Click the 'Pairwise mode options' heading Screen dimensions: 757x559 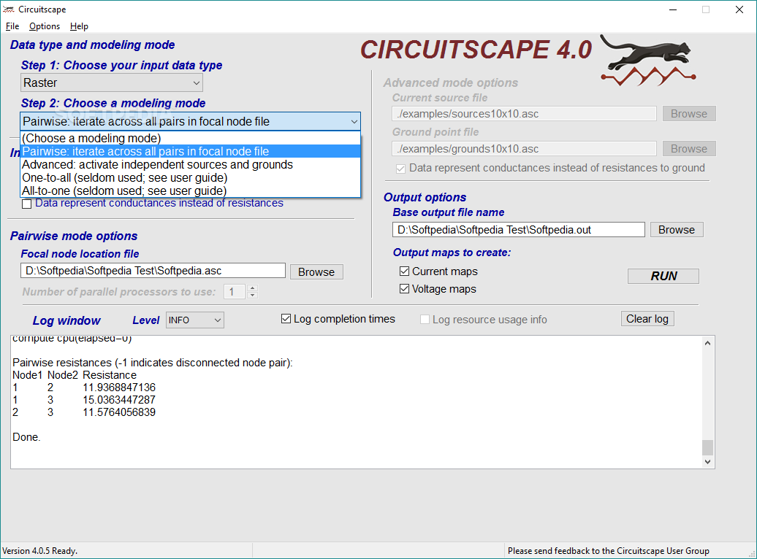74,236
